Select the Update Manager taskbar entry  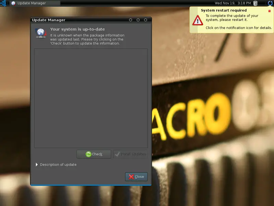(x=35, y=3)
